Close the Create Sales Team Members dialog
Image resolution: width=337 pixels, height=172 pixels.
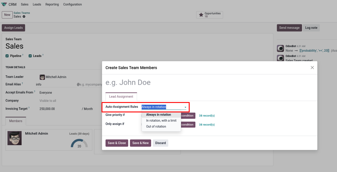312,68
